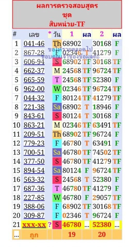Click the purple asterisk column header
The width and height of the screenshot is (129, 247).
click(50, 33)
